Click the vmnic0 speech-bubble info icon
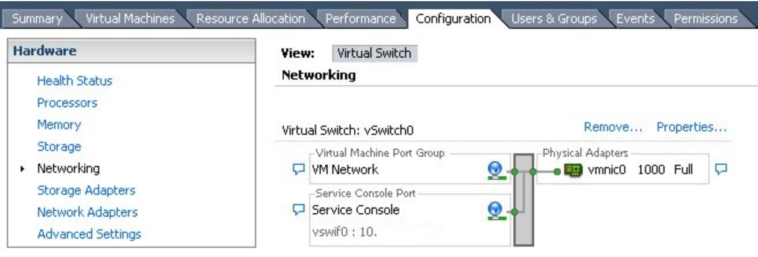This screenshot has width=758, height=257. 721,169
